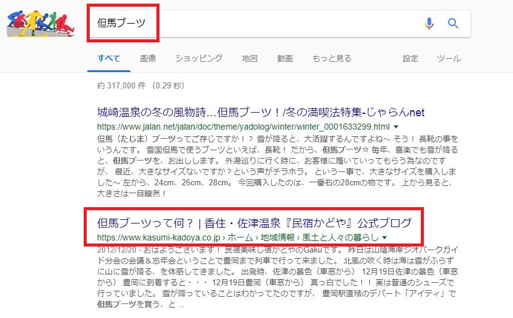Open 風土と人々の暮らし breadcrumb link

tap(340, 237)
